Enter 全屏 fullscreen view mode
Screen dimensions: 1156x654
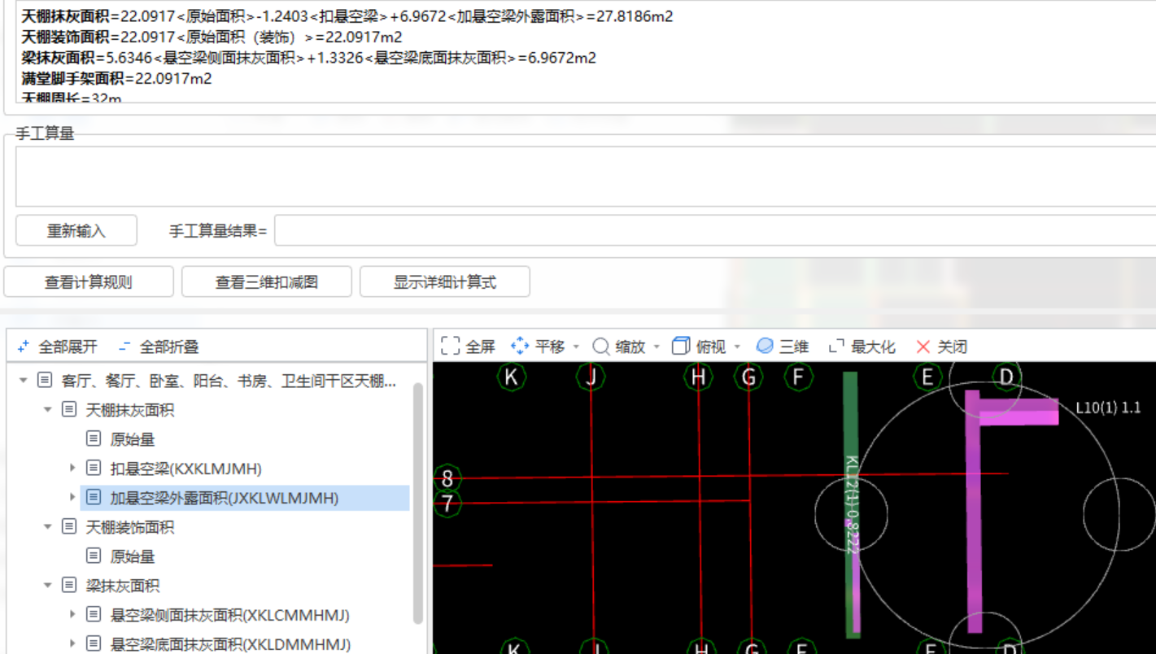[x=468, y=347]
